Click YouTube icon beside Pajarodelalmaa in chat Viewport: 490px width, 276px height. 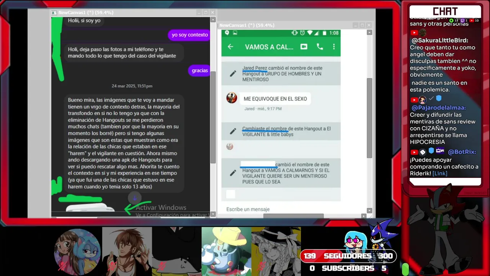coord(414,100)
